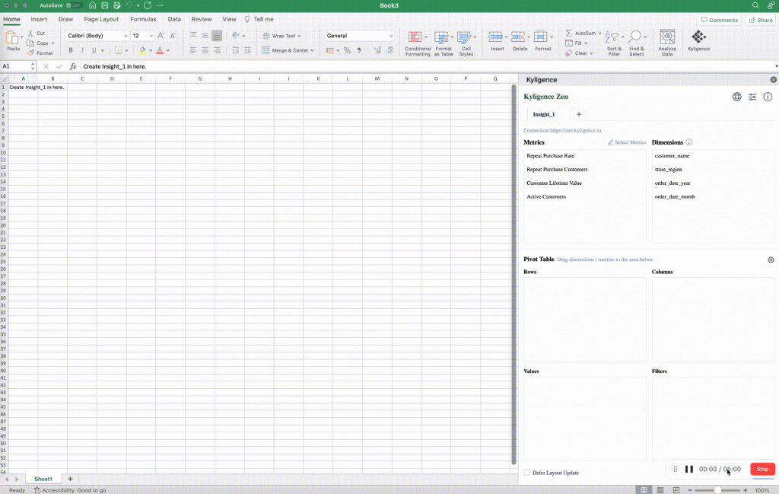
Task: Open the number format General dropdown
Action: [x=391, y=36]
